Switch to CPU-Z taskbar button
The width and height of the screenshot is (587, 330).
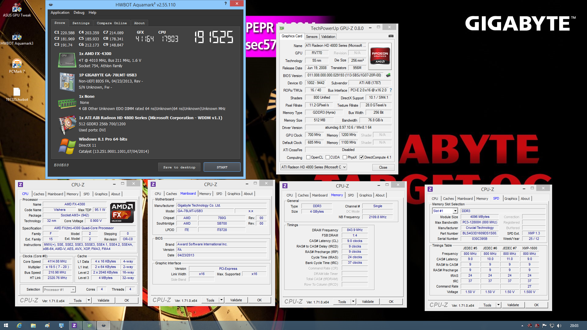click(x=74, y=325)
